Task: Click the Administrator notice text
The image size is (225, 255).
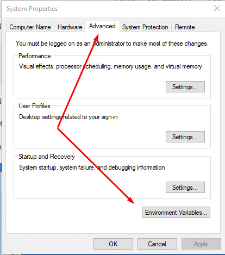Action: pyautogui.click(x=112, y=43)
